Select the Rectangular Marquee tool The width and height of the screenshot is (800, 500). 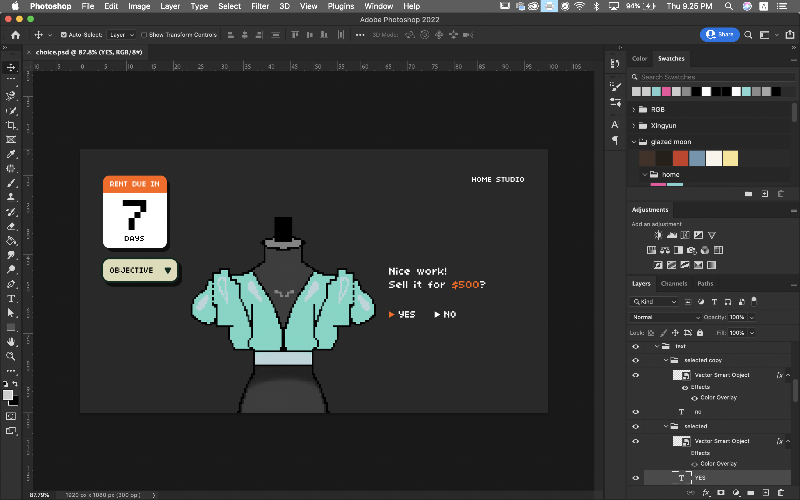coord(11,81)
